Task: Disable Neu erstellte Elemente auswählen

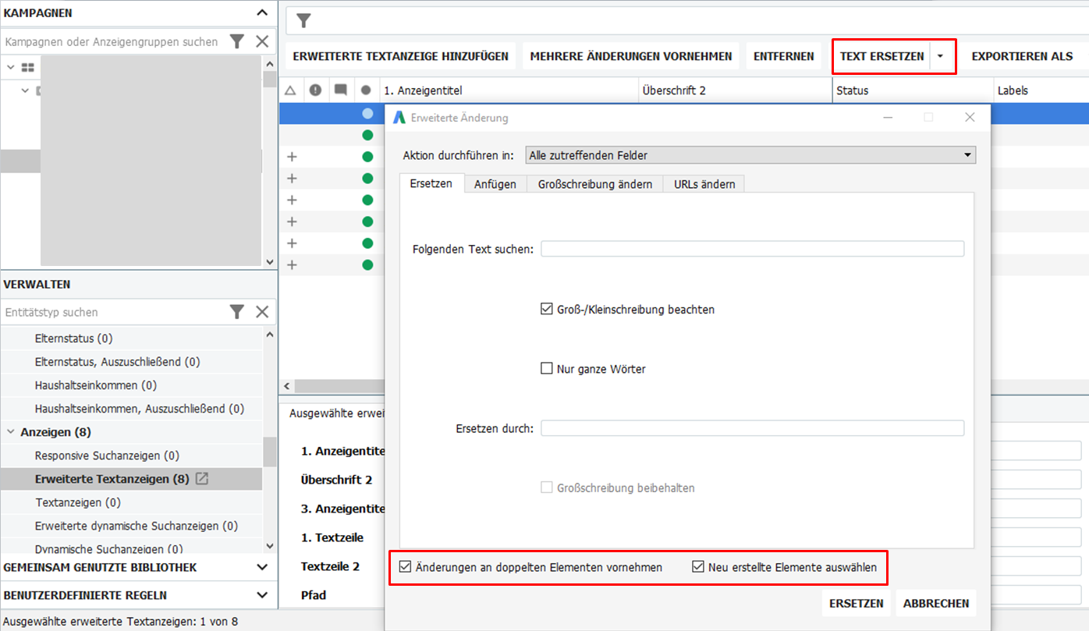Action: pos(698,566)
